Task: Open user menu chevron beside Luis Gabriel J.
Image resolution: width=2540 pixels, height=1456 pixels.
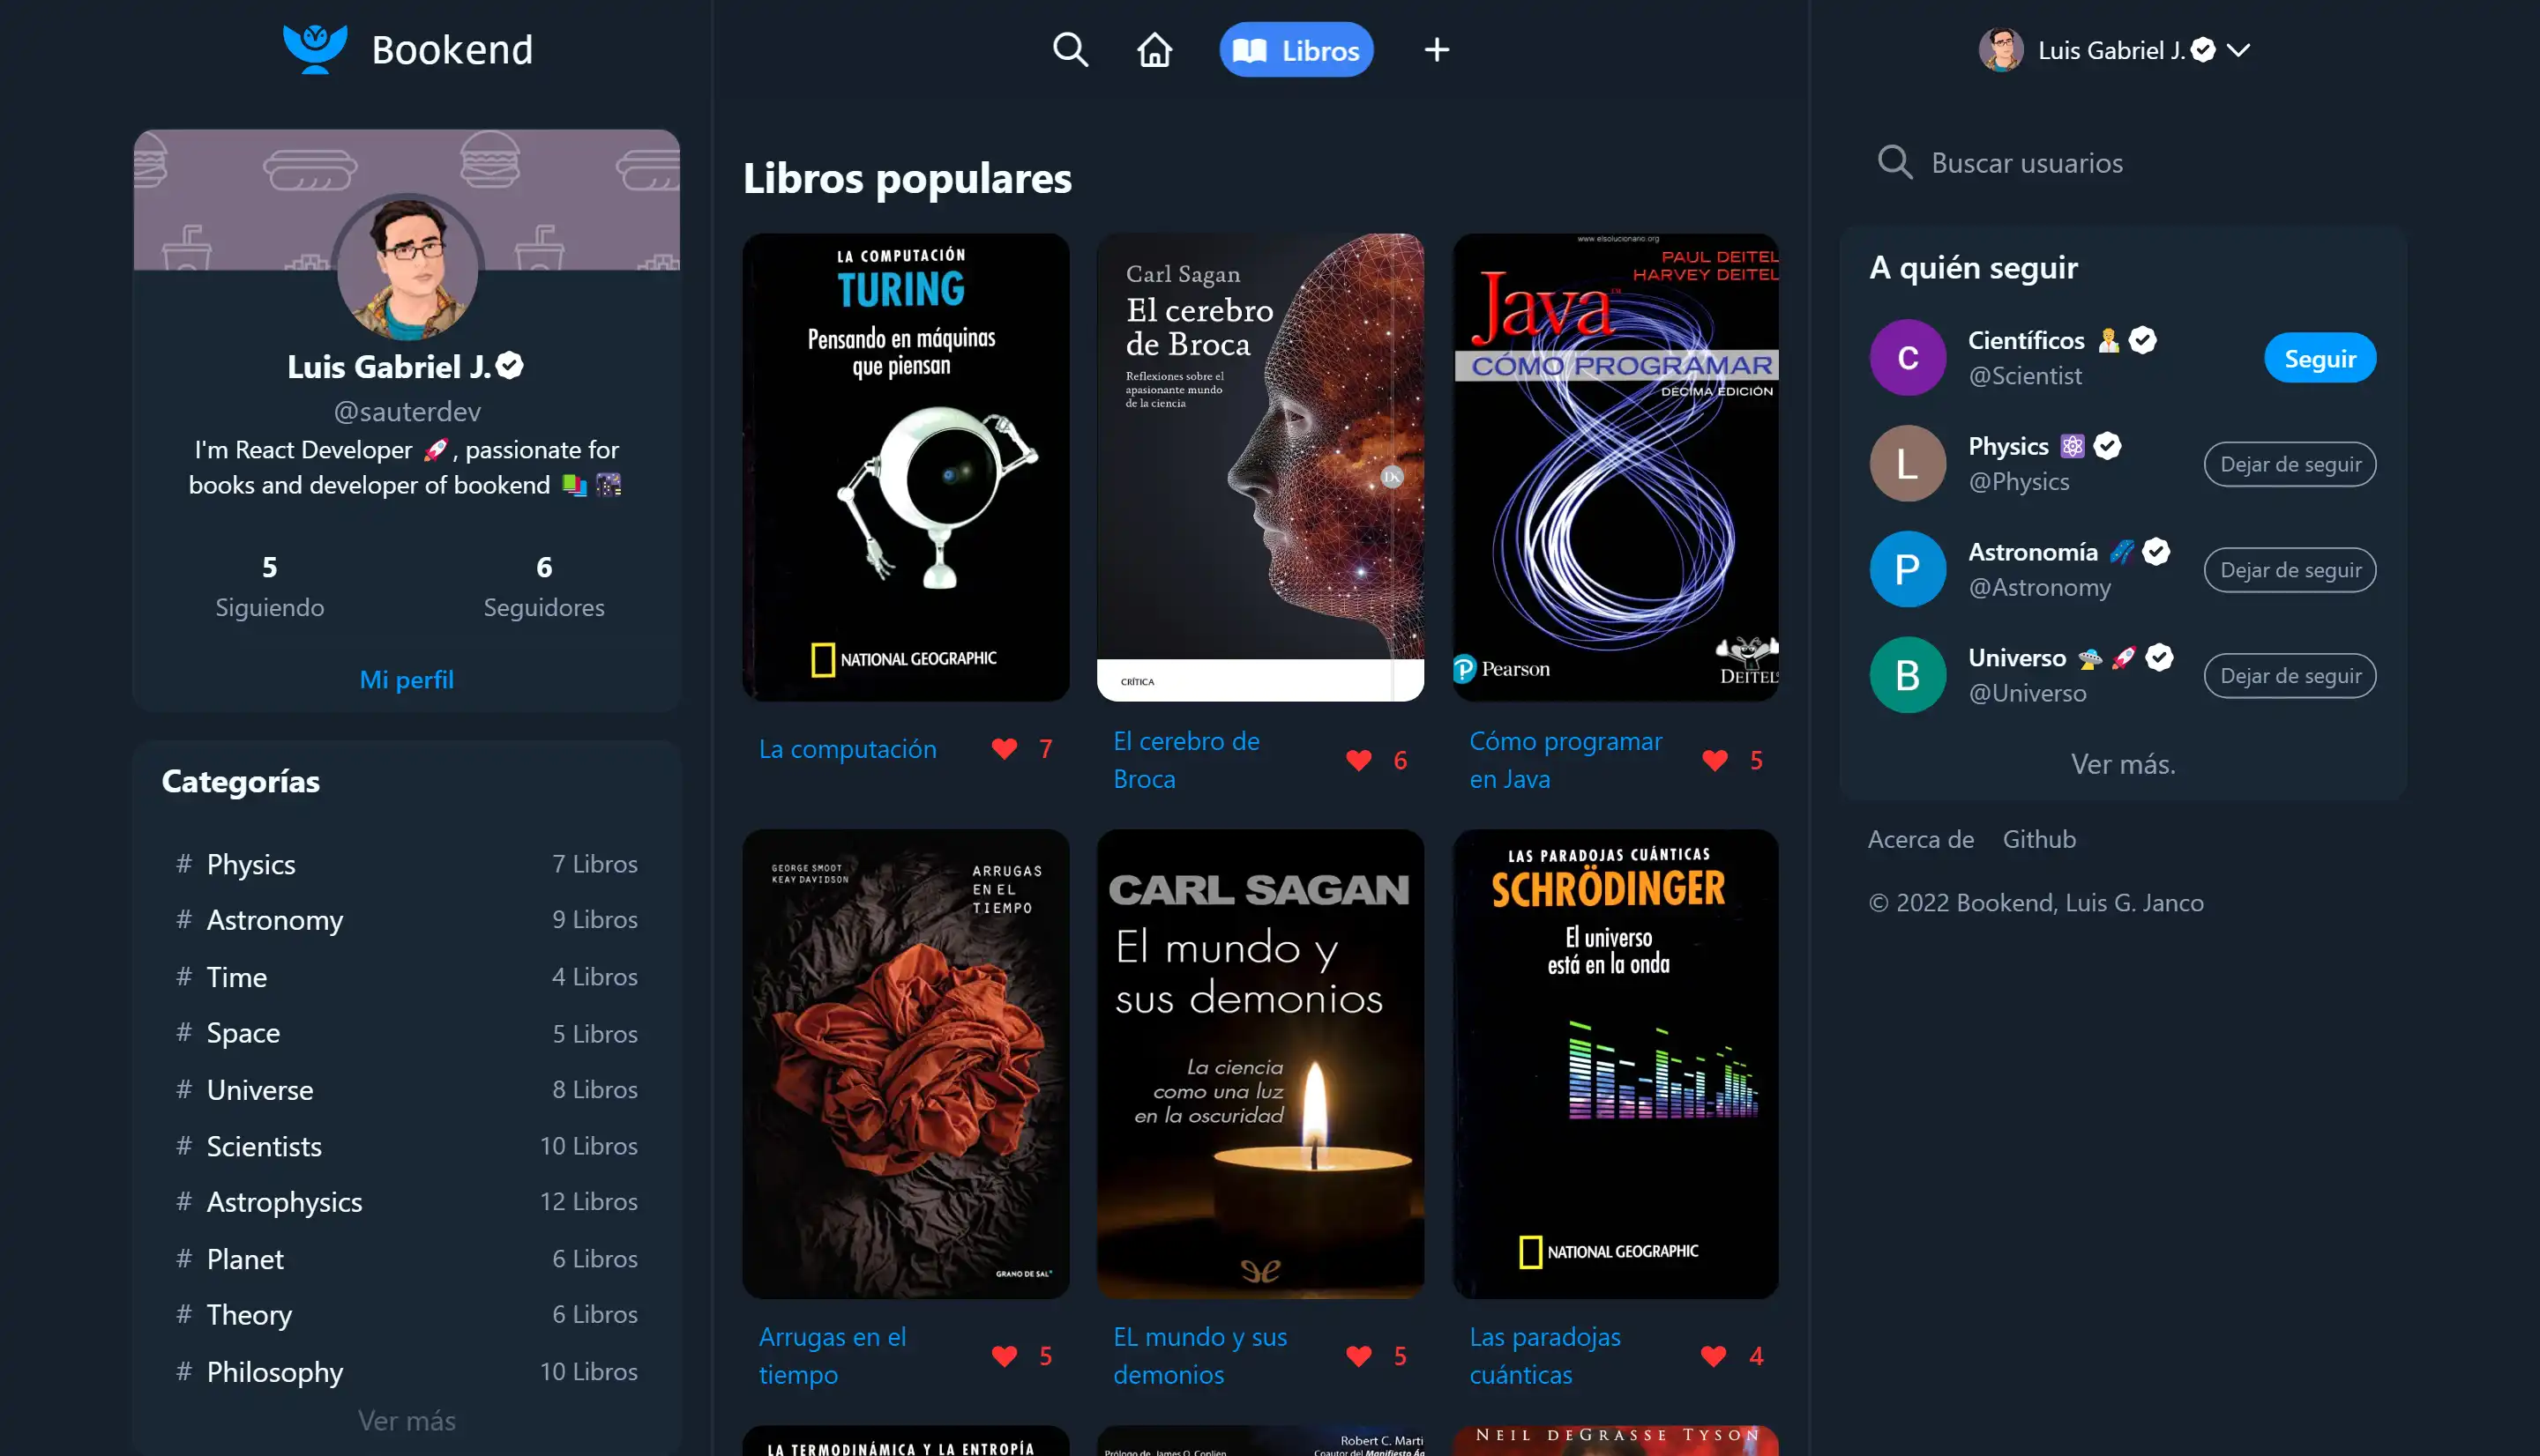Action: click(2239, 50)
